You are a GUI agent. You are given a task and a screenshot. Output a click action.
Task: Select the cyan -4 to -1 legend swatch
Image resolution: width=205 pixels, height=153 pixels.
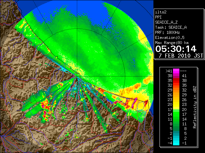176,143
